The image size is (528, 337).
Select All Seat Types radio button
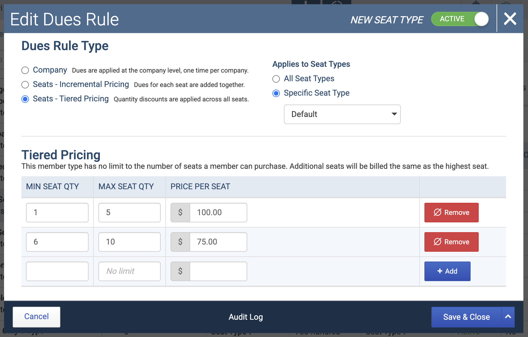tap(276, 79)
